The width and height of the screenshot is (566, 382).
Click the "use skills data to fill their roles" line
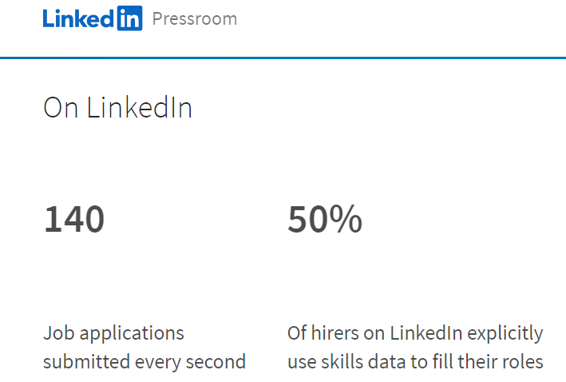click(414, 362)
